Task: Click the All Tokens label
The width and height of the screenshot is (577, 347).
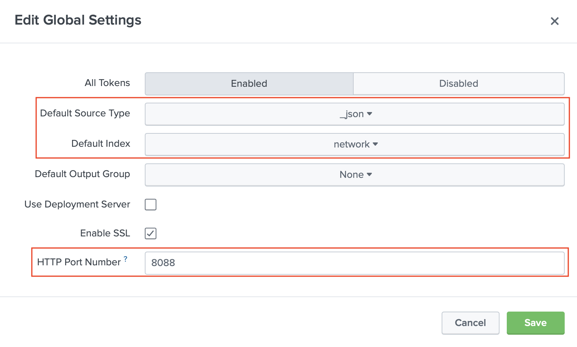Action: pos(107,83)
